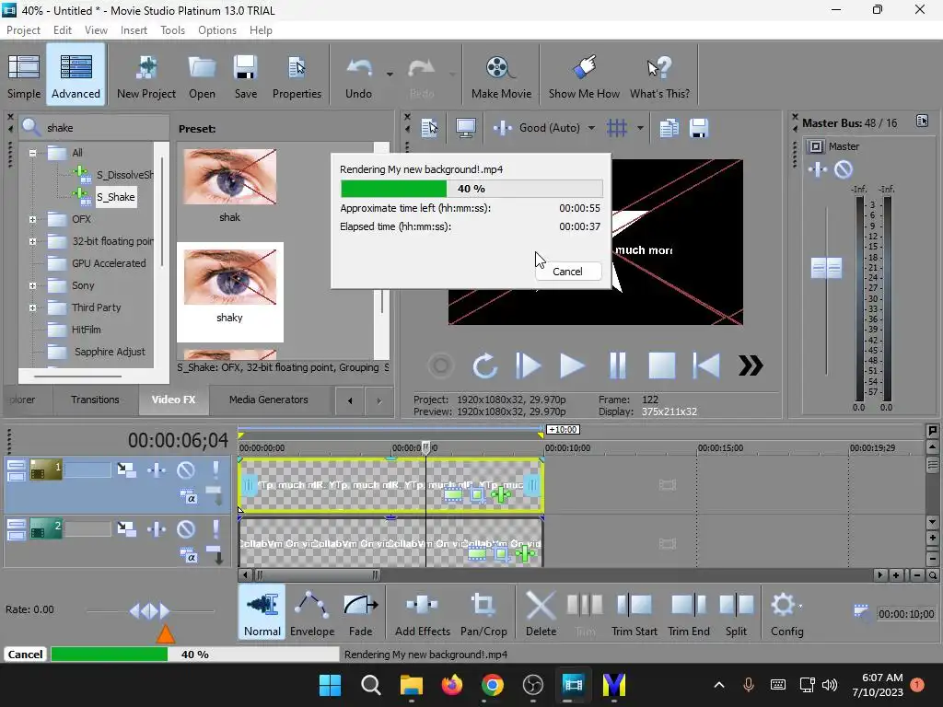Solo track 1 with exclamation icon
This screenshot has width=943, height=707.
pyautogui.click(x=215, y=469)
